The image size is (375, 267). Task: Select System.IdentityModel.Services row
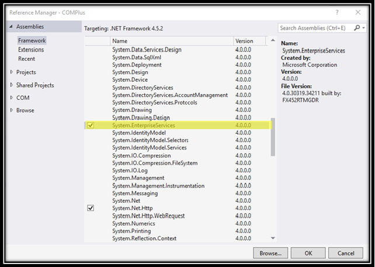pyautogui.click(x=178, y=148)
